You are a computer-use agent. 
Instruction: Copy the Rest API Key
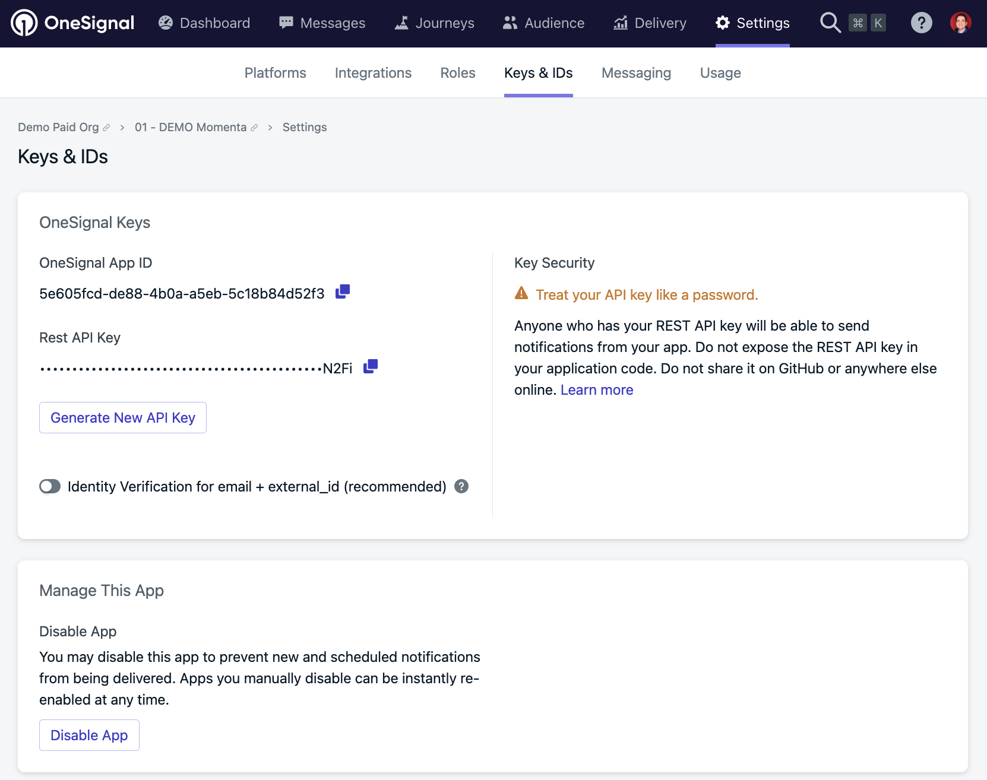pos(371,366)
